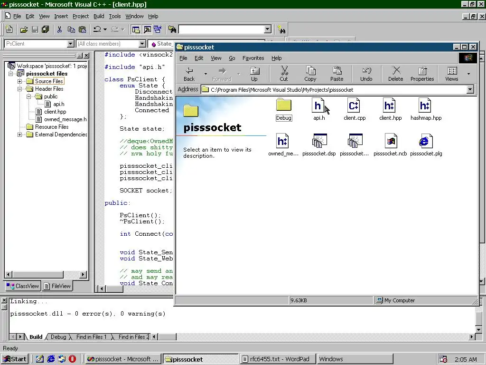This screenshot has width=486, height=365.
Task: Select the hashmap.hpp file icon
Action: point(426,110)
